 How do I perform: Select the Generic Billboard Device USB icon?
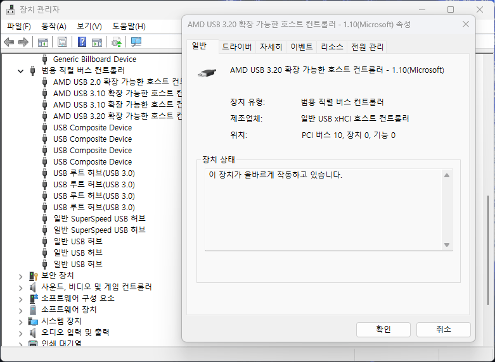tap(44, 59)
